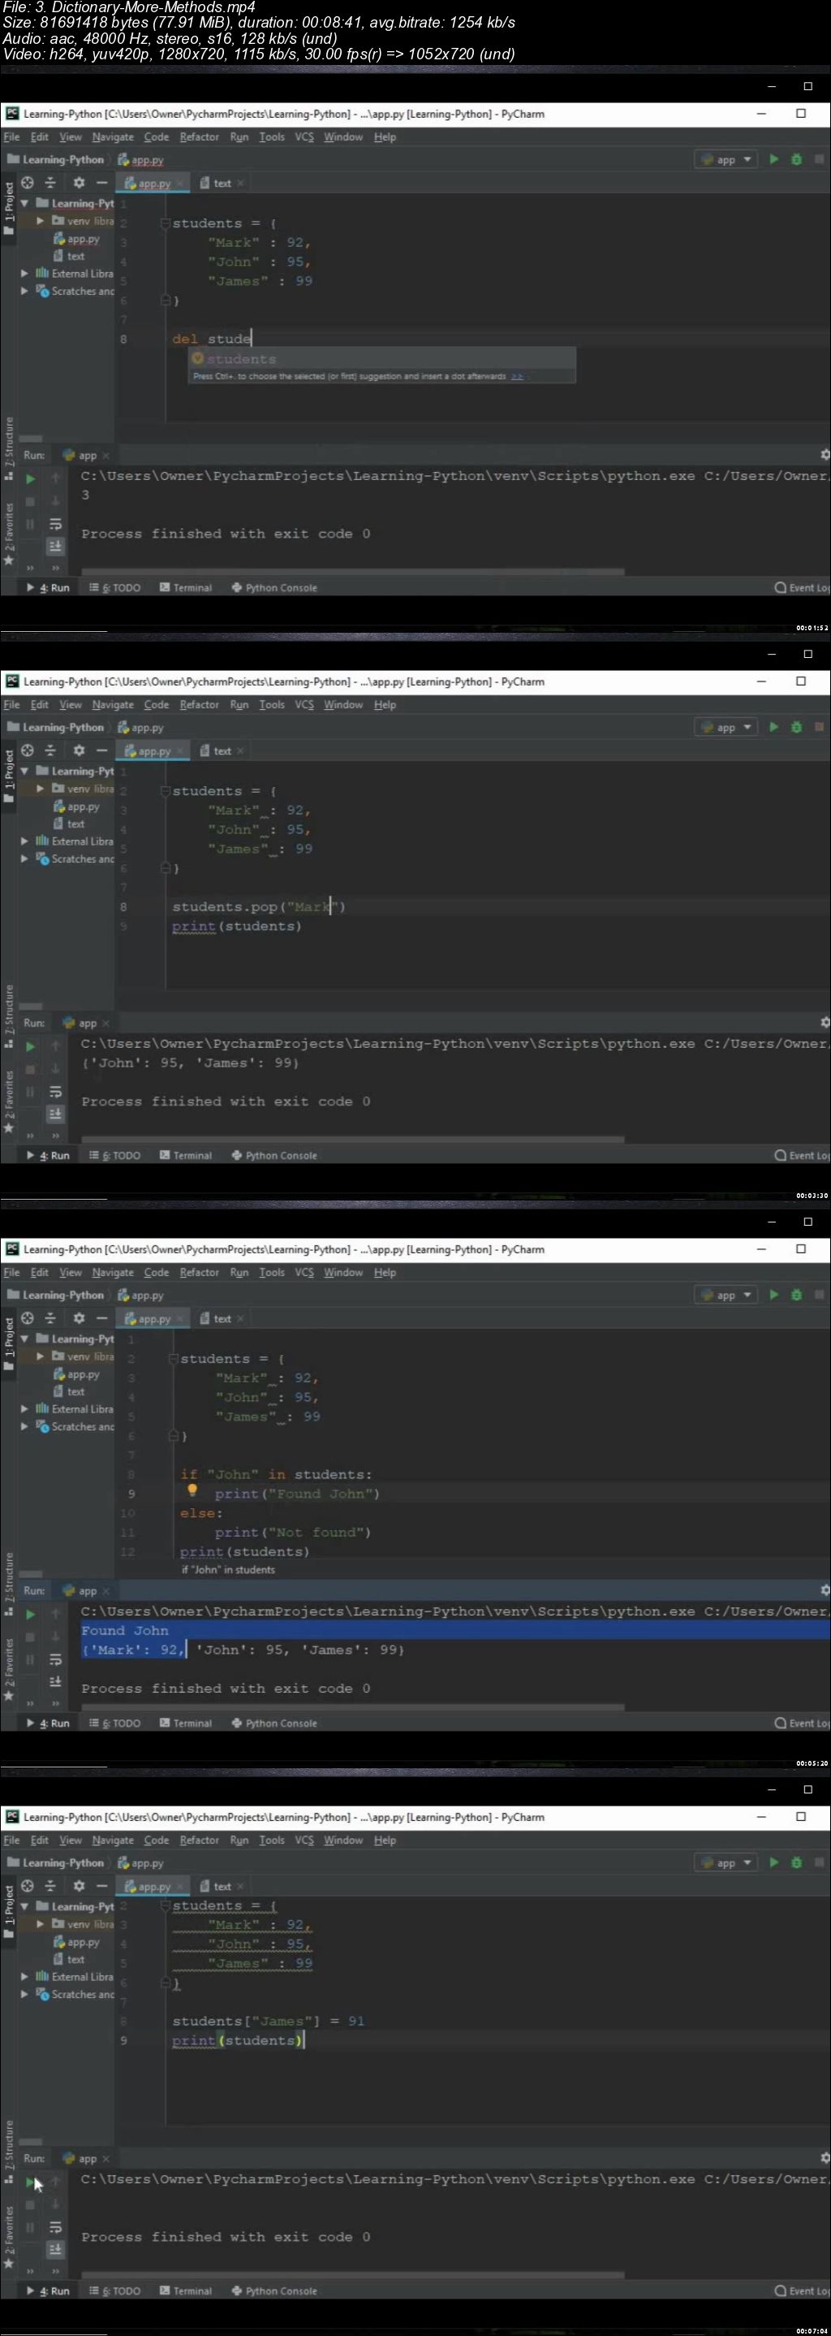Click debug bug icon in "Found John" frame
This screenshot has height=2336, width=831.
(797, 1295)
